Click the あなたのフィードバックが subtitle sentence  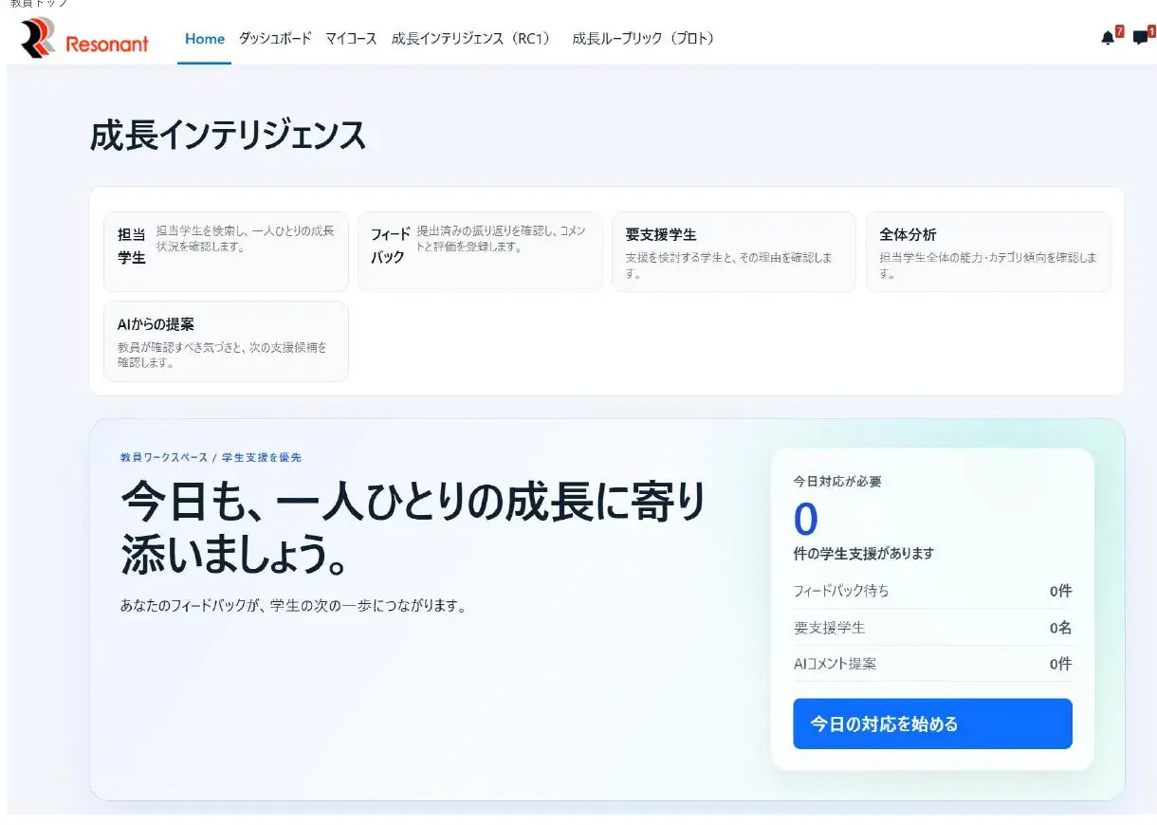tap(294, 606)
